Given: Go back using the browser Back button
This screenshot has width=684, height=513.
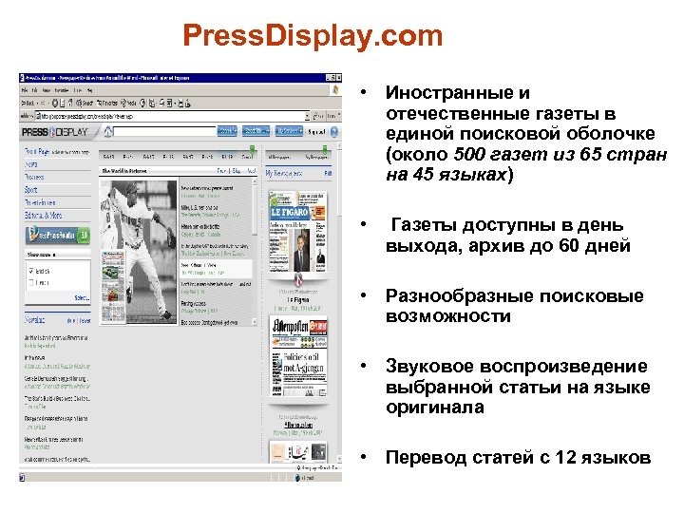Looking at the screenshot, I should point(28,104).
